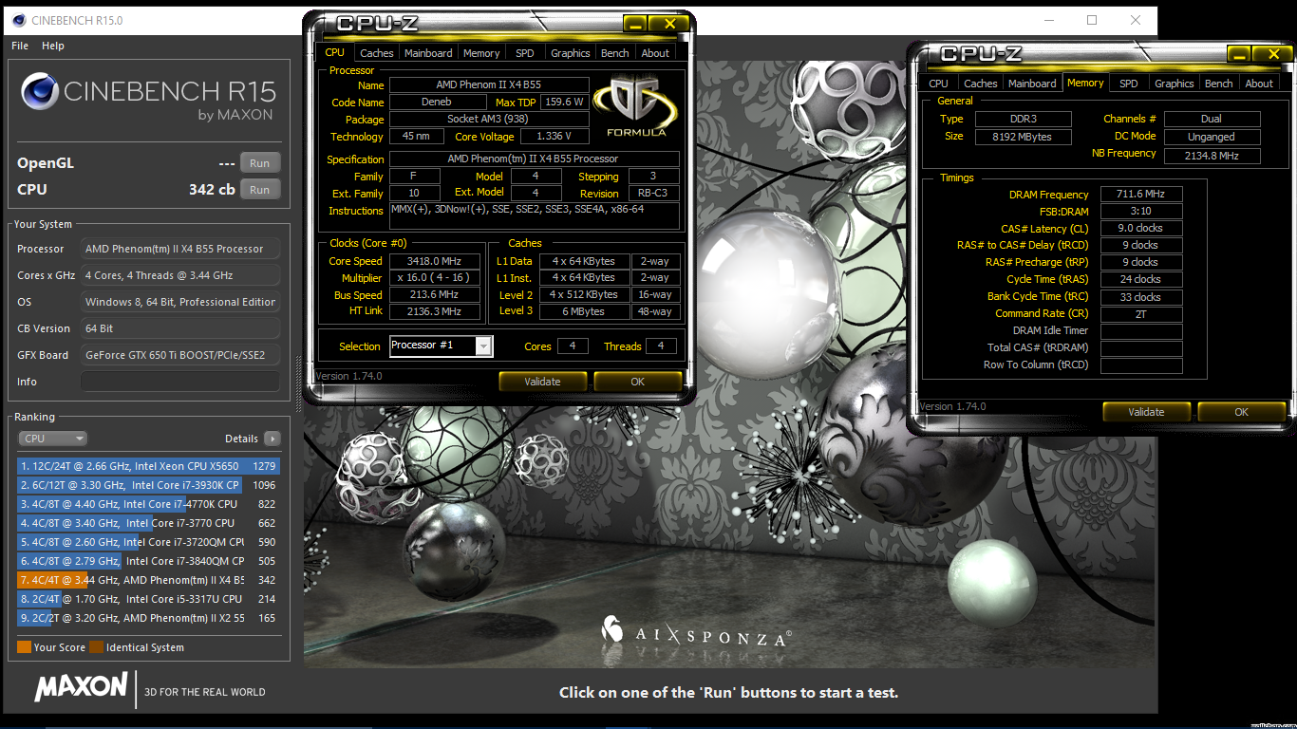Viewport: 1297px width, 729px height.
Task: Click the Cinebench R15 logo icon
Action: click(x=40, y=92)
